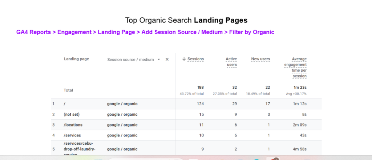Image resolution: width=372 pixels, height=160 pixels.
Task: Click the Active users column header
Action: [231, 62]
